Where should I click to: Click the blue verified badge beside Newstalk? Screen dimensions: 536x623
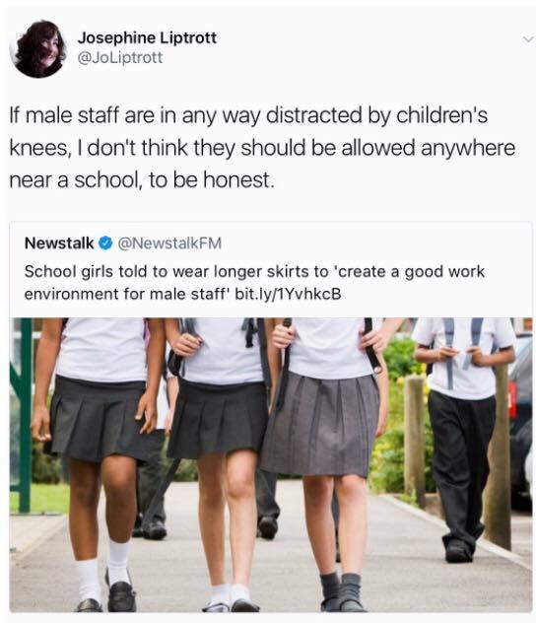pos(105,242)
